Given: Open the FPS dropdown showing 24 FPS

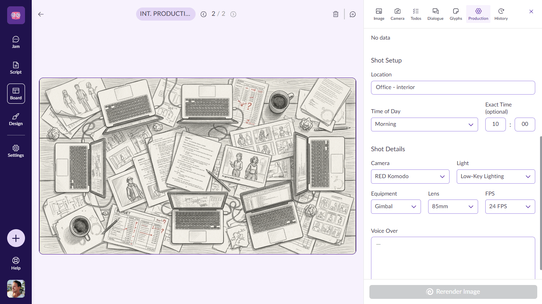Looking at the screenshot, I should tap(510, 207).
